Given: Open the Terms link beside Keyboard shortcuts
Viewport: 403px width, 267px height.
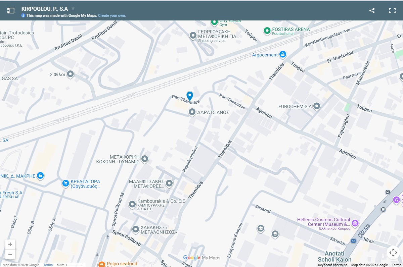Looking at the screenshot, I should 396,265.
